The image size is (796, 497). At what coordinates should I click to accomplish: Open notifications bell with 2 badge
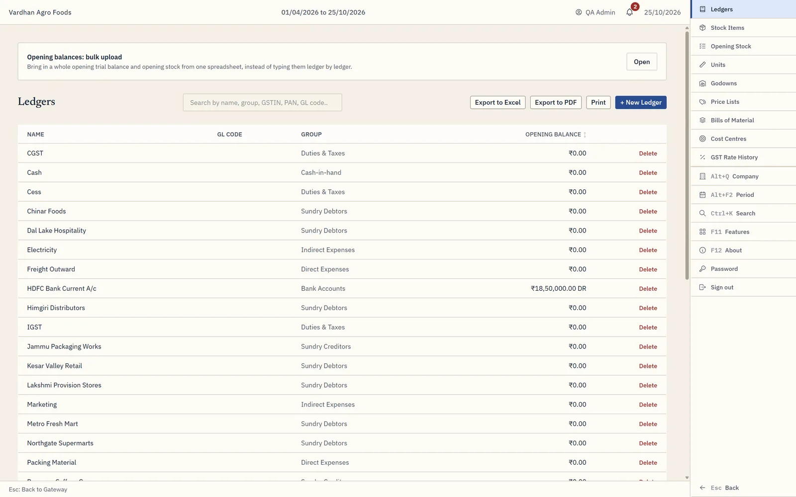[x=630, y=11]
